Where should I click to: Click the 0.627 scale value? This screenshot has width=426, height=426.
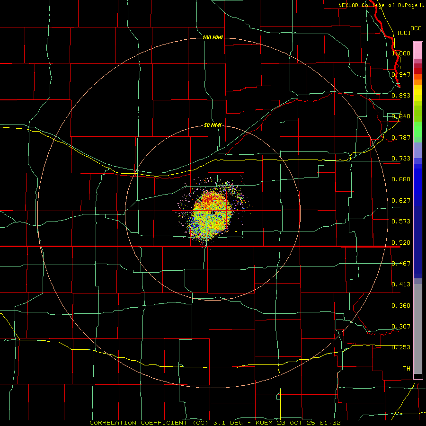tap(401, 201)
